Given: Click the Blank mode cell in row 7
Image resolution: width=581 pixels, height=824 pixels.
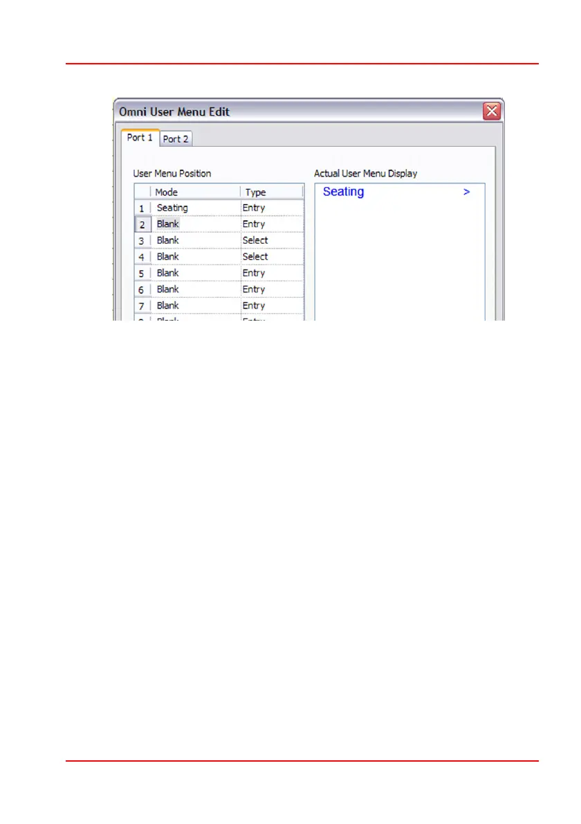Looking at the screenshot, I should (x=196, y=306).
